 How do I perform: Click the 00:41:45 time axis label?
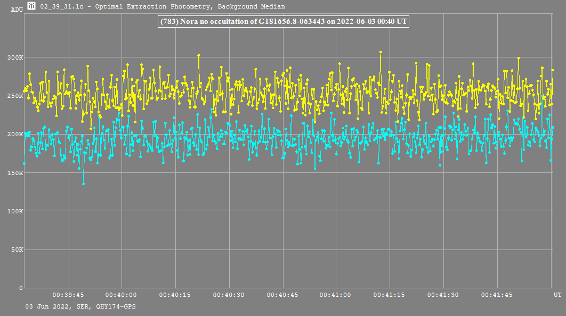[496, 295]
